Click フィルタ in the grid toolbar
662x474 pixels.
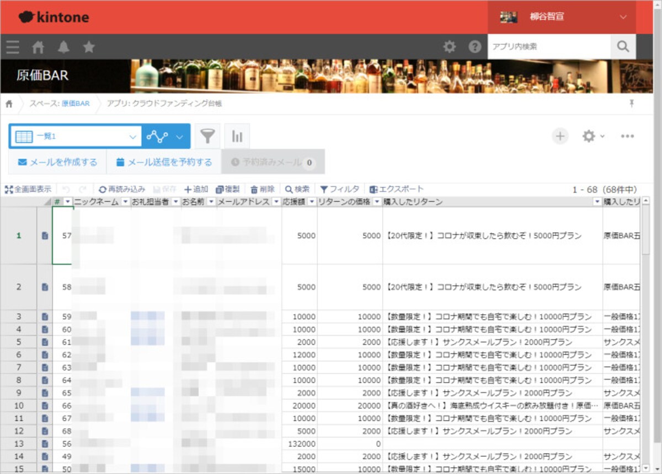pyautogui.click(x=340, y=189)
